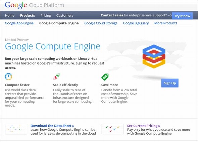Open the pricing checkmarks thumbnail
198x142 pixels.
coord(113,129)
